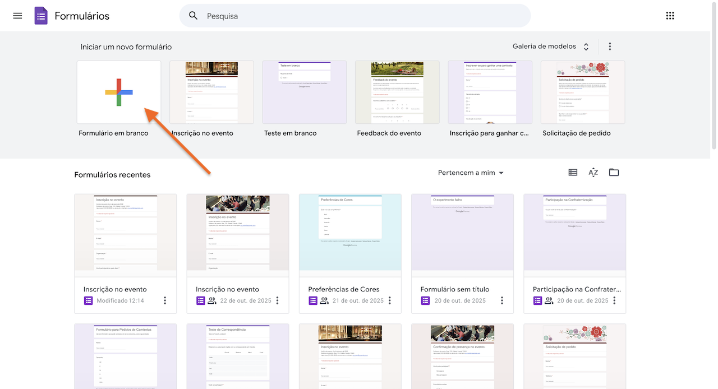Click the shared people icon on Preferências de Cores

point(324,300)
